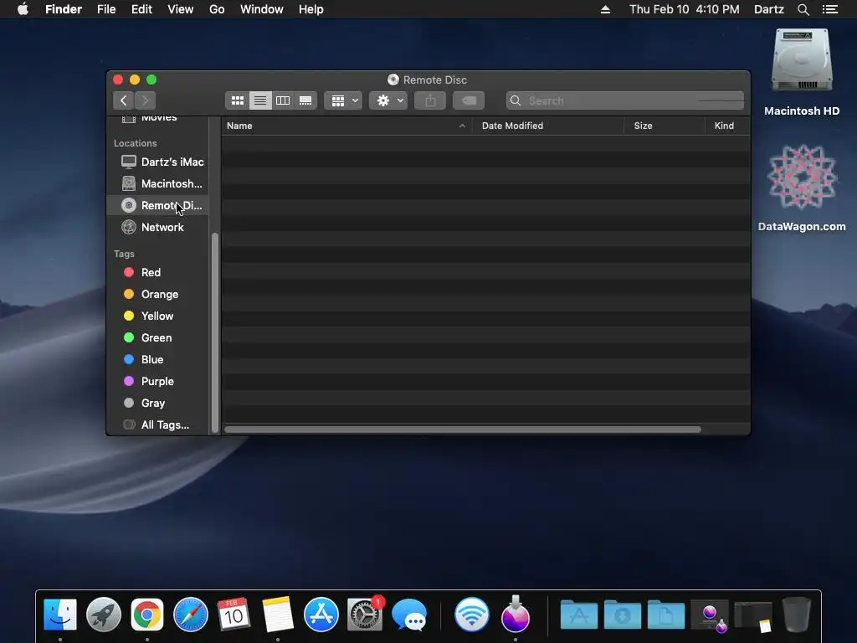Open Finder from the Dock

[x=60, y=615]
